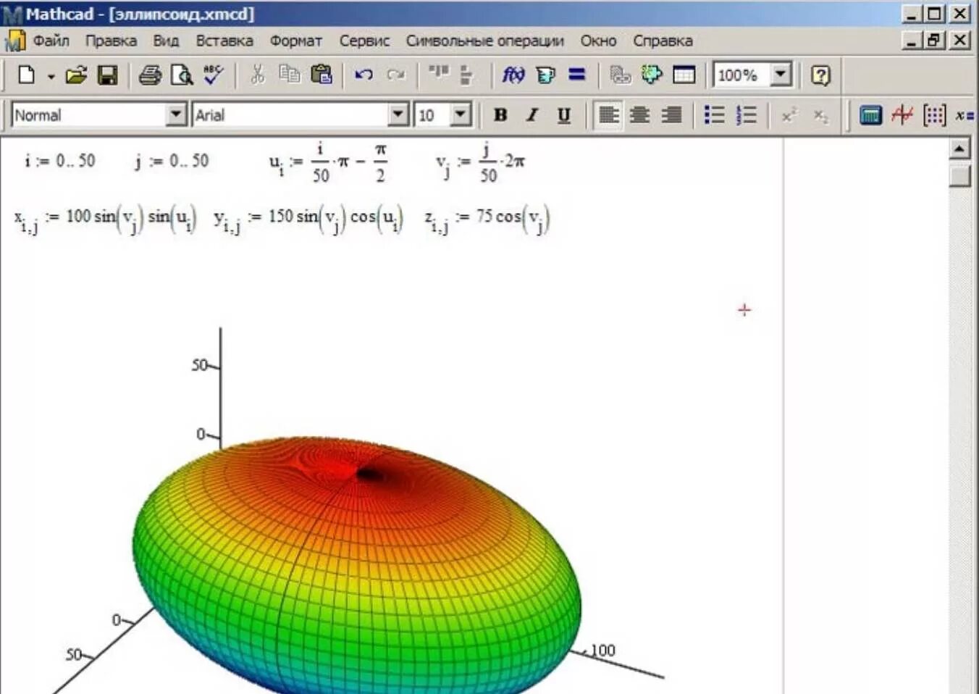Open the Calculator toolbar icon
Viewport: 979px width, 694px height.
[870, 114]
